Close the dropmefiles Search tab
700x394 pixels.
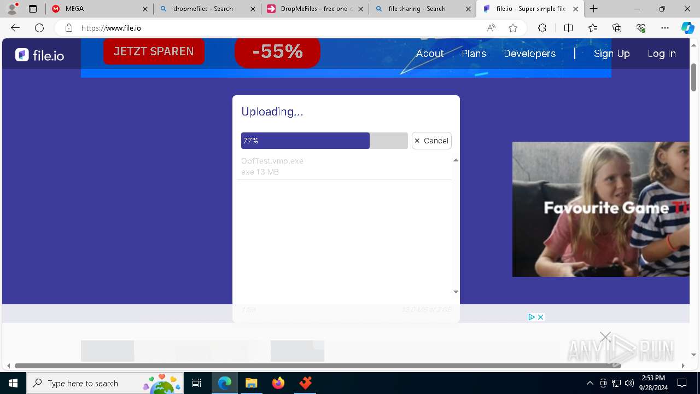[253, 9]
